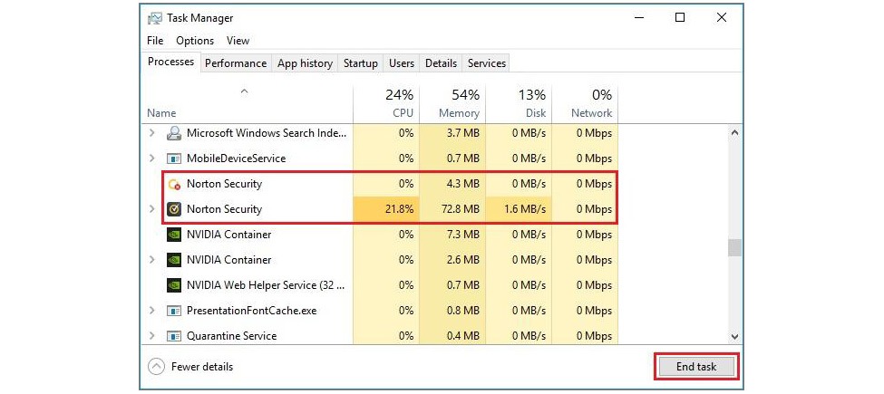Sort by the Name column header
The height and width of the screenshot is (394, 884).
click(x=248, y=104)
